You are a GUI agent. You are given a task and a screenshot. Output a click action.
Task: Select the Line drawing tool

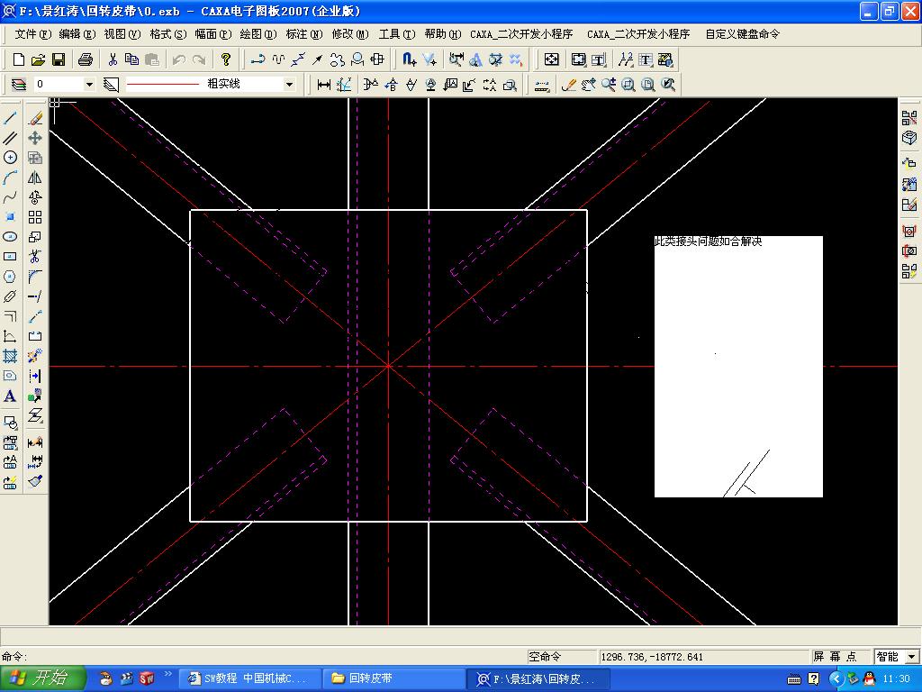coord(10,118)
